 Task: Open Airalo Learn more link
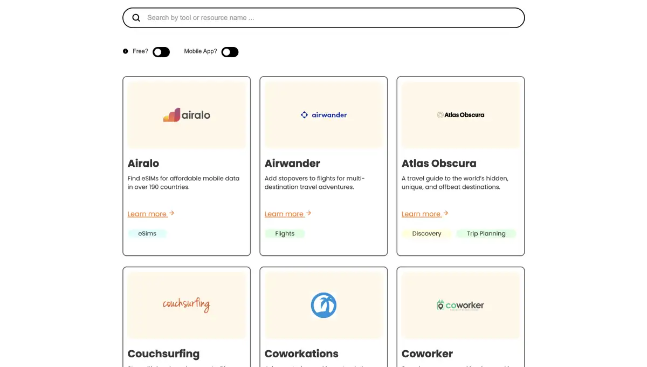(x=151, y=214)
